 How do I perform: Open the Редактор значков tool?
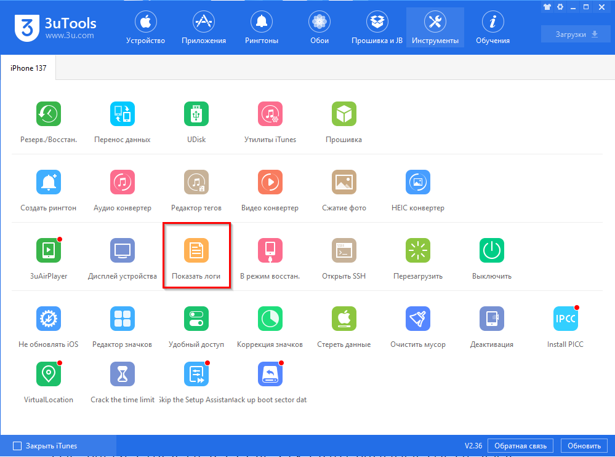123,318
